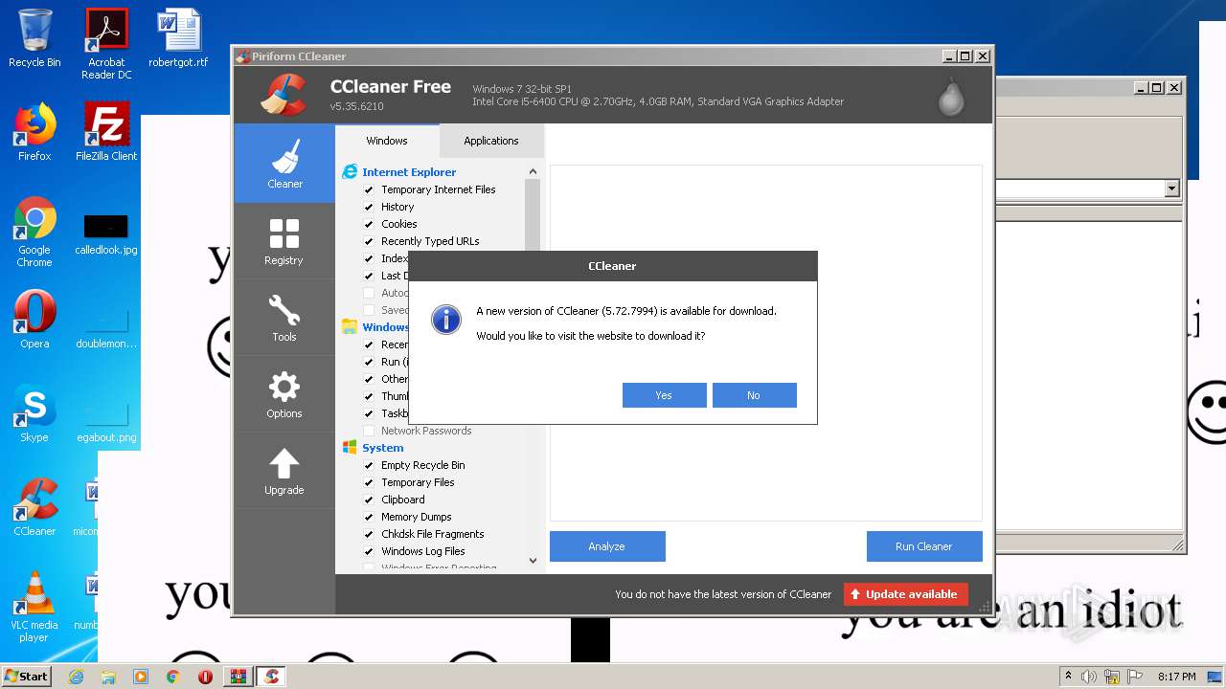Viewport: 1226px width, 689px height.
Task: Open the Upgrade section
Action: pos(284,471)
